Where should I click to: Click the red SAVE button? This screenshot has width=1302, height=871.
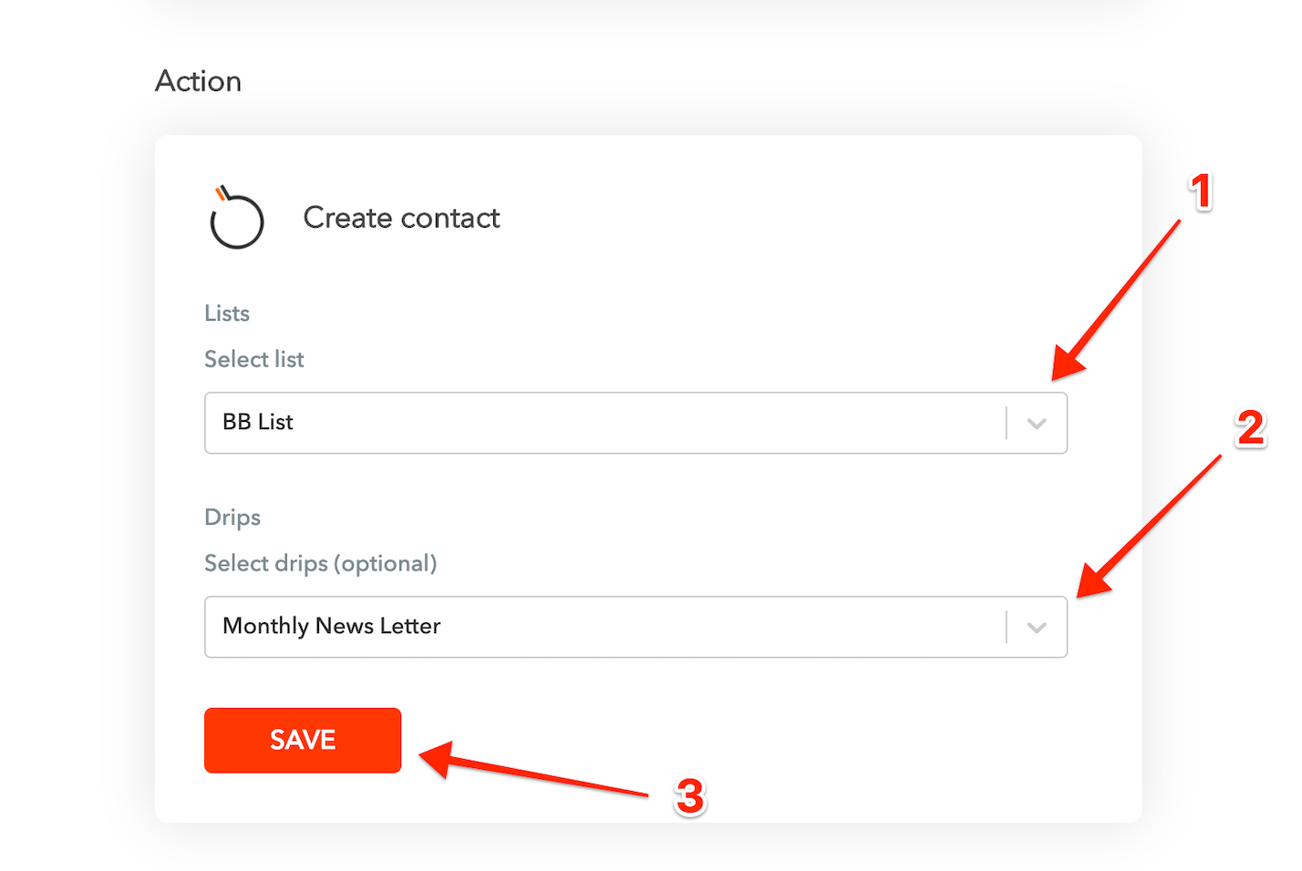click(x=303, y=741)
